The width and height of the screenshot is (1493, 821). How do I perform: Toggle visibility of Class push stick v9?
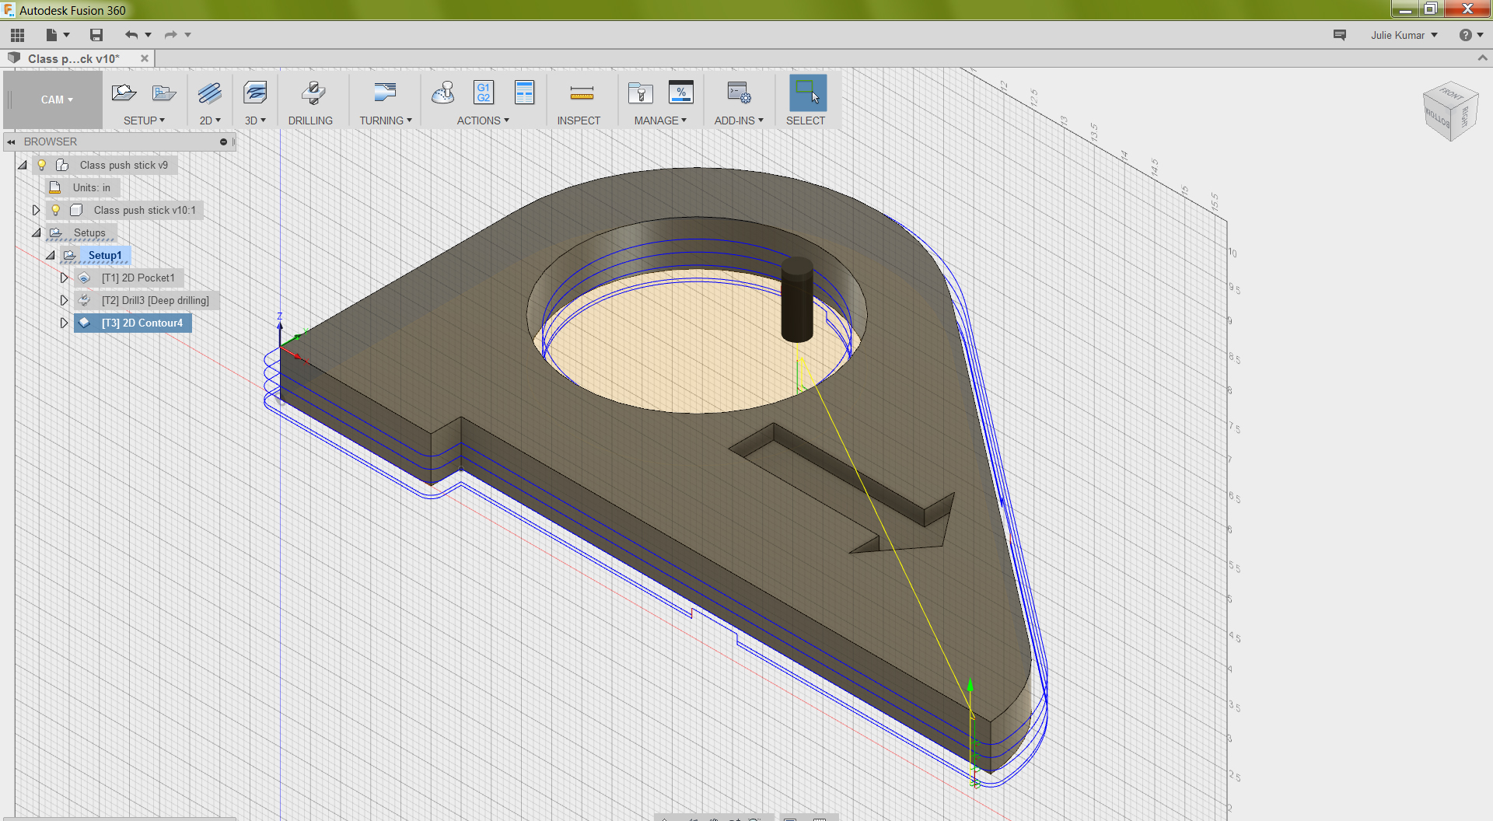pyautogui.click(x=41, y=165)
